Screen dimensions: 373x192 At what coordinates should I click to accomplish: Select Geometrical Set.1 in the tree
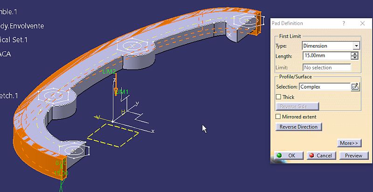point(14,40)
